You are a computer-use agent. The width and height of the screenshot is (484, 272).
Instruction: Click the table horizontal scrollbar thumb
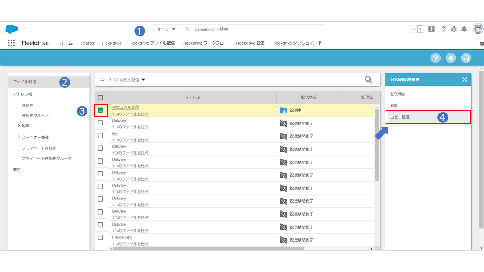tap(209, 249)
